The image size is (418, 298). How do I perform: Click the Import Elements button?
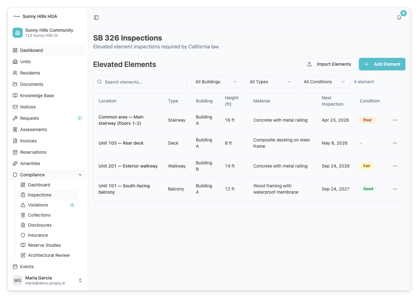click(329, 64)
